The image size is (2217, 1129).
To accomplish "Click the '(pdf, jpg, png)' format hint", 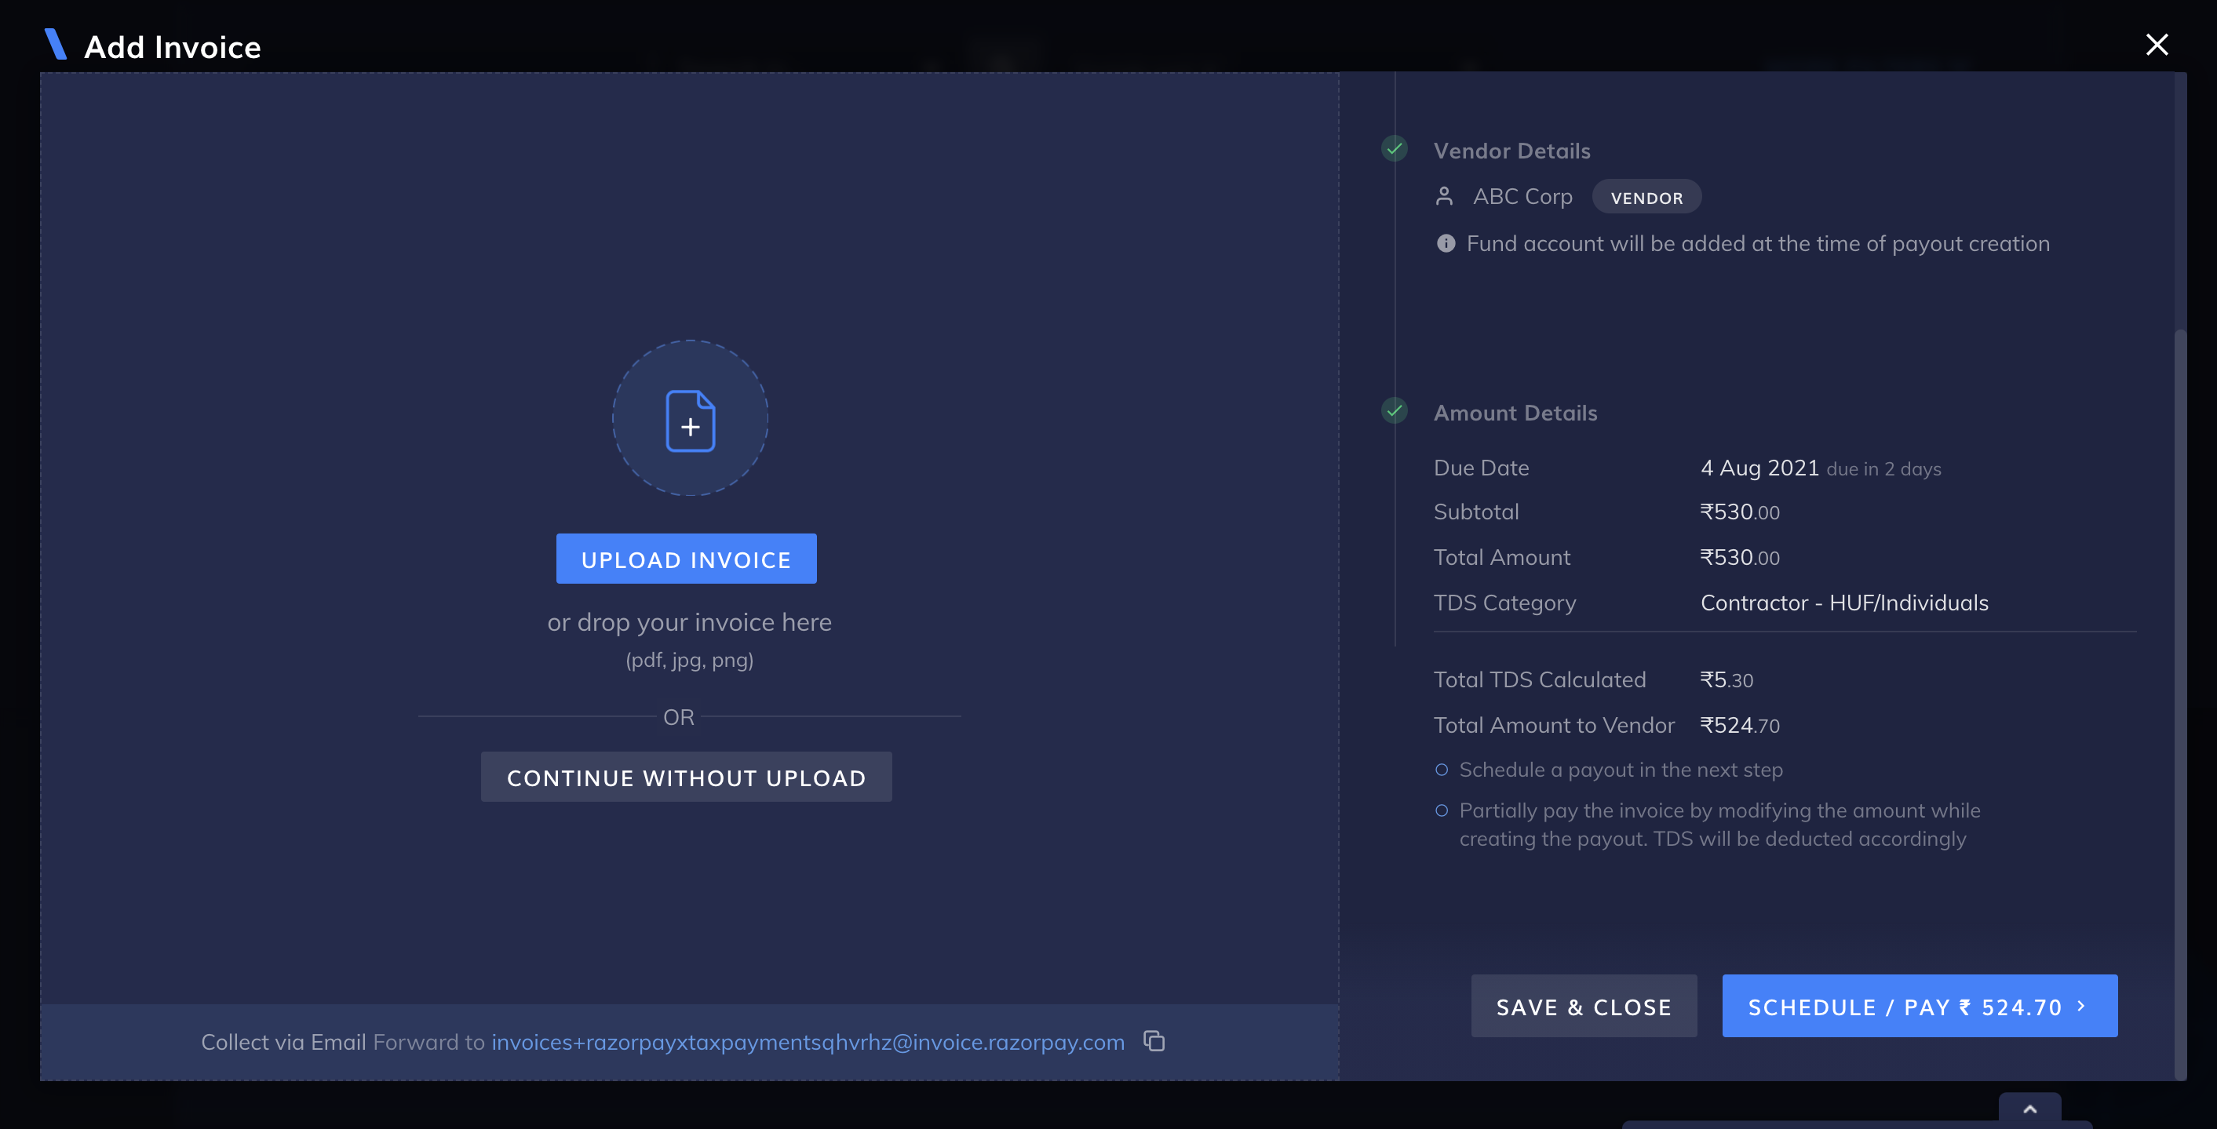I will coord(689,660).
